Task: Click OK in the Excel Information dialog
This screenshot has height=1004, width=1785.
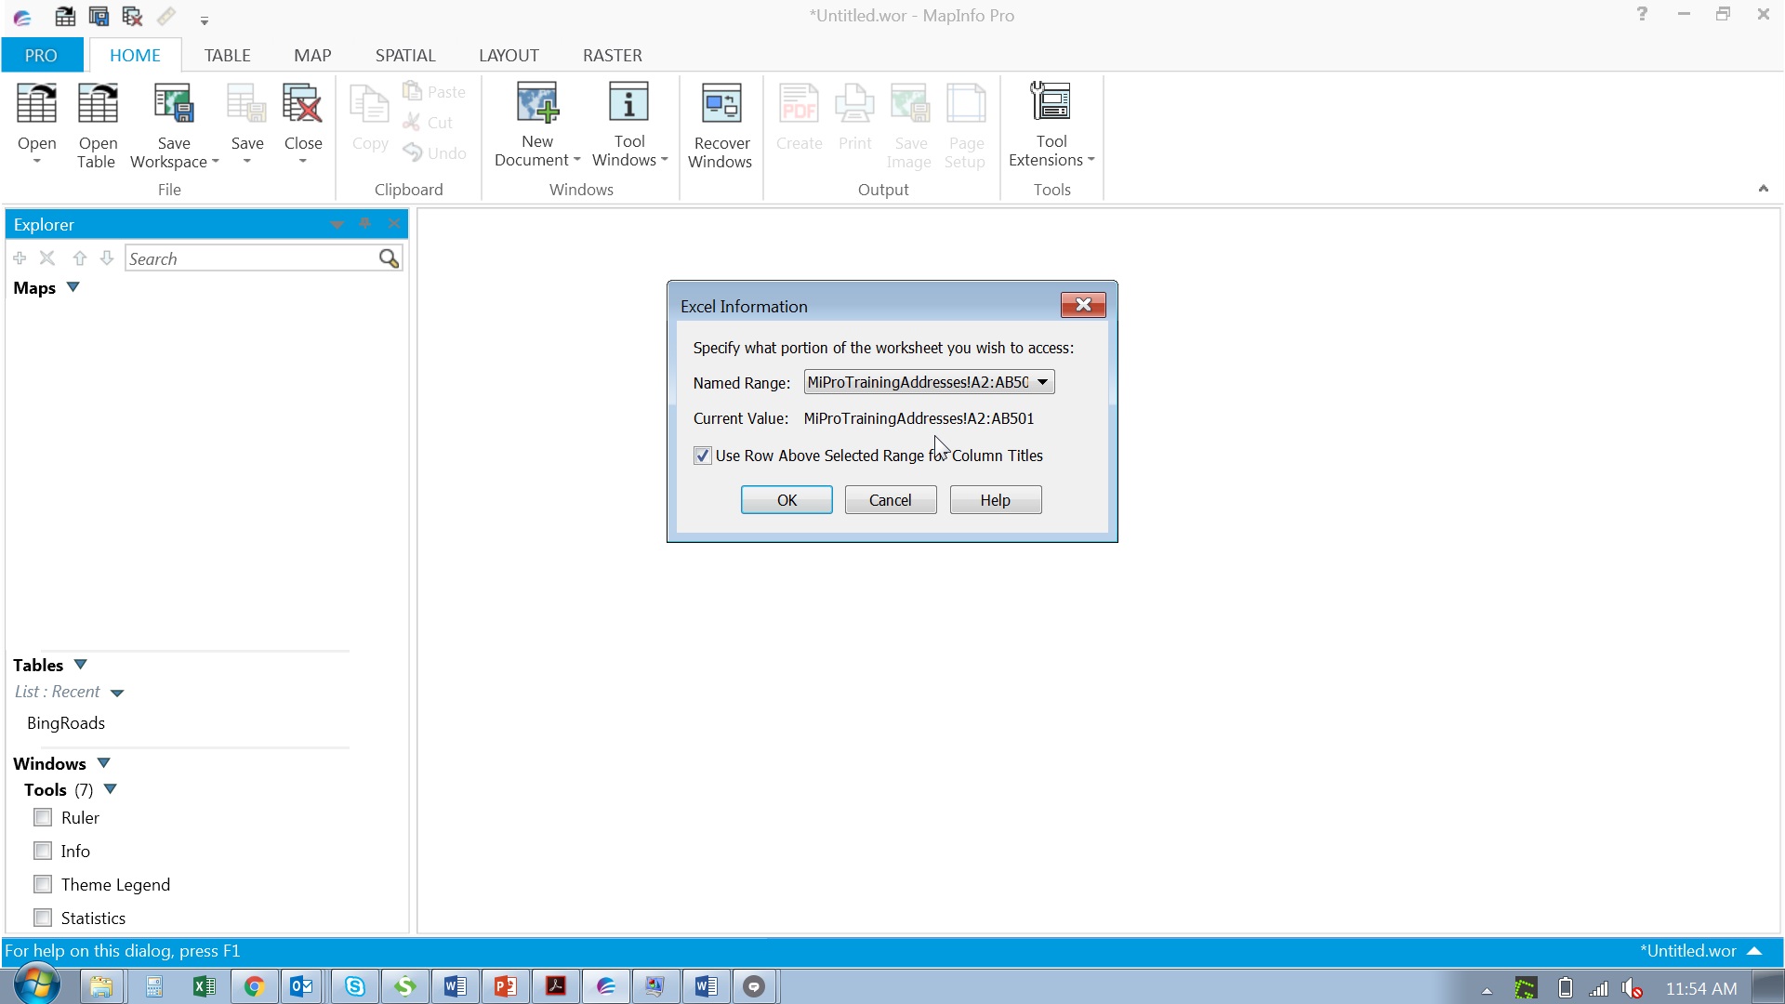Action: 786,499
